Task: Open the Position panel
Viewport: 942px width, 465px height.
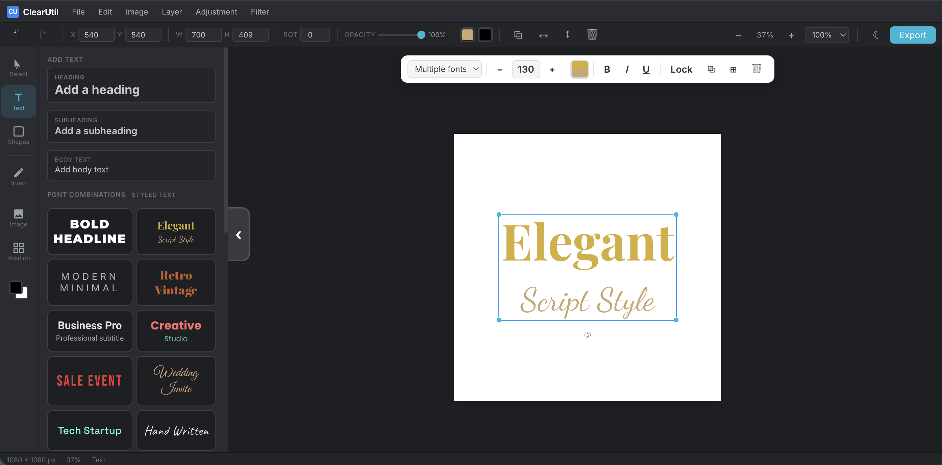Action: point(18,251)
